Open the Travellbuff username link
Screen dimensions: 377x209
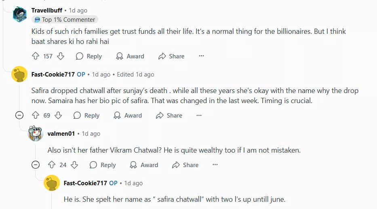coord(47,10)
